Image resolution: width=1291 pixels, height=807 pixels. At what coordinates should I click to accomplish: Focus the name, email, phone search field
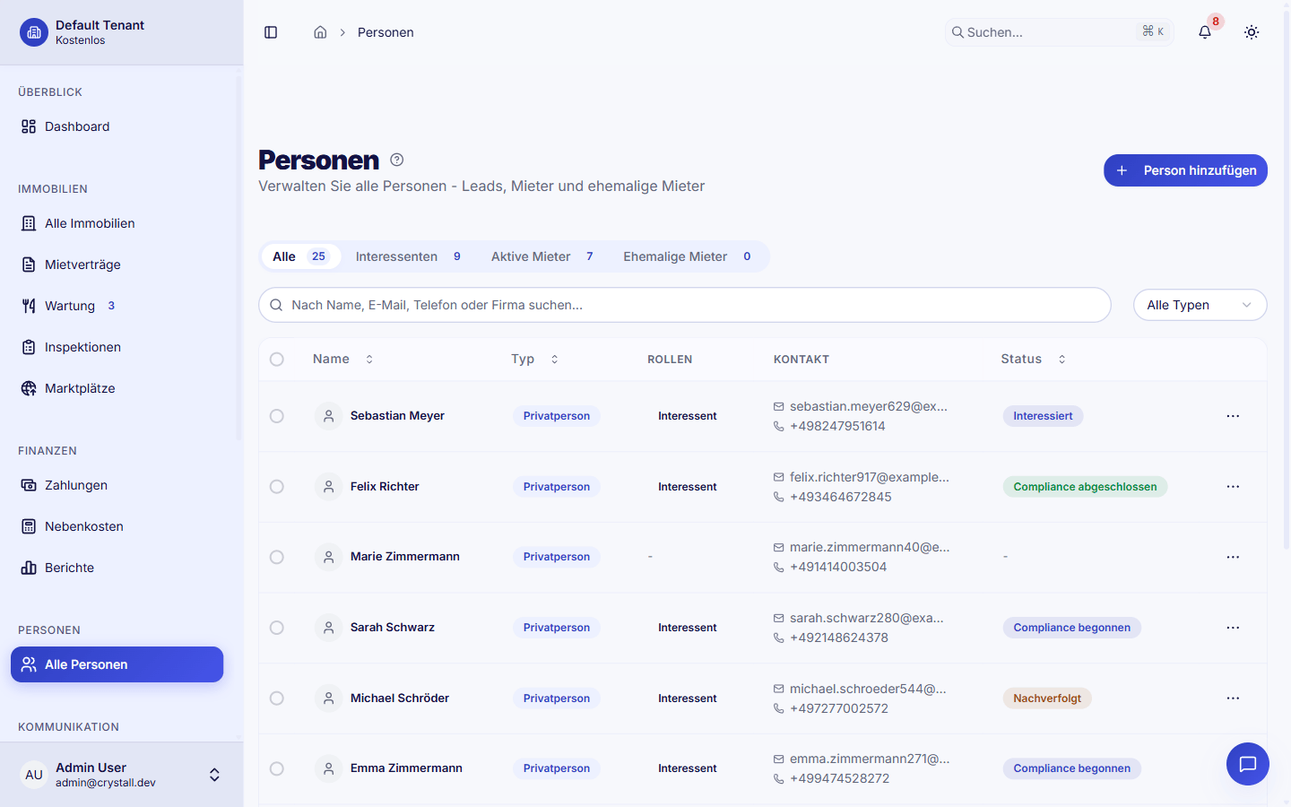pos(685,305)
